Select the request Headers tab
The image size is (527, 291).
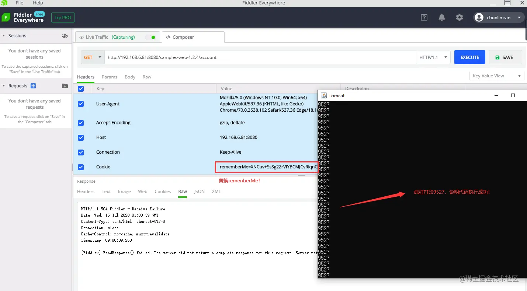tap(86, 77)
